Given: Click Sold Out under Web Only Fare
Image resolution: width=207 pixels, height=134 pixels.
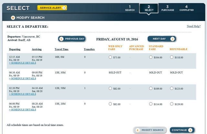Looking at the screenshot, I should [x=115, y=72].
